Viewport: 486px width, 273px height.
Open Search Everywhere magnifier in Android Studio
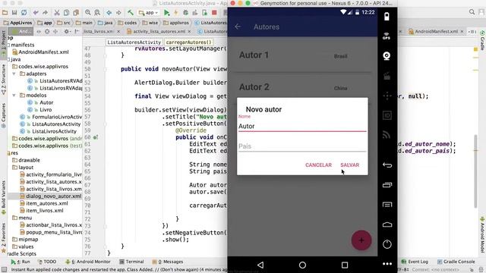(x=472, y=12)
